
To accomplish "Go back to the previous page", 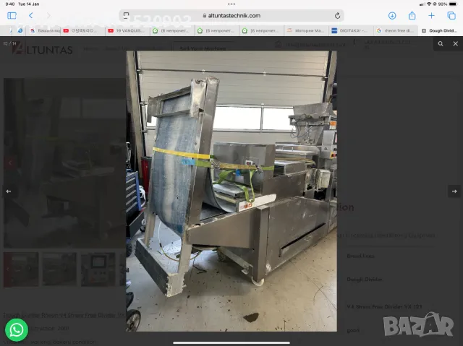I will [31, 15].
